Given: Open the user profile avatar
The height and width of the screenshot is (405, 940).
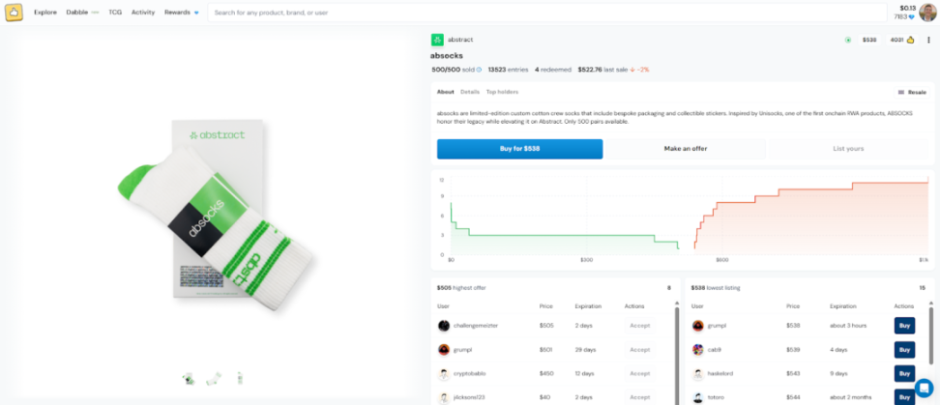Looking at the screenshot, I should point(926,12).
